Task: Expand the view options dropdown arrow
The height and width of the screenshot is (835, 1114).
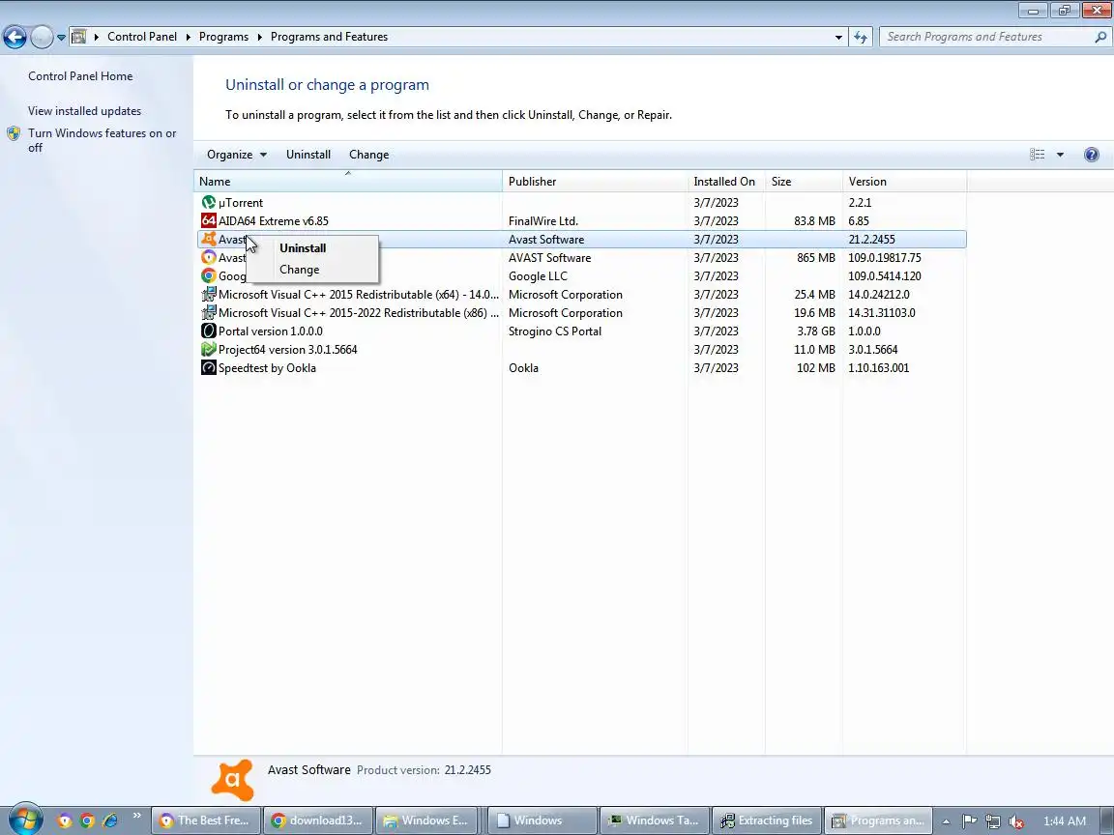Action: pos(1060,155)
